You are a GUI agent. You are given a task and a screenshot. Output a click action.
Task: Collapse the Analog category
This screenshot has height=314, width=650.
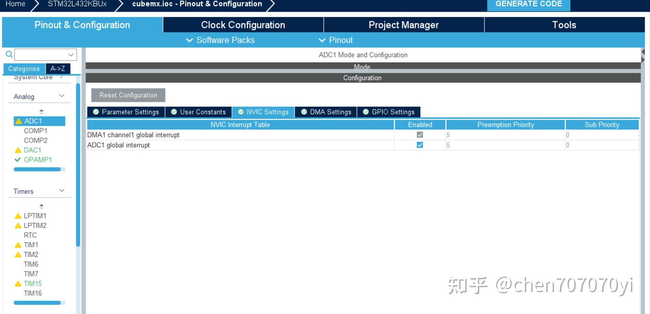pyautogui.click(x=62, y=96)
